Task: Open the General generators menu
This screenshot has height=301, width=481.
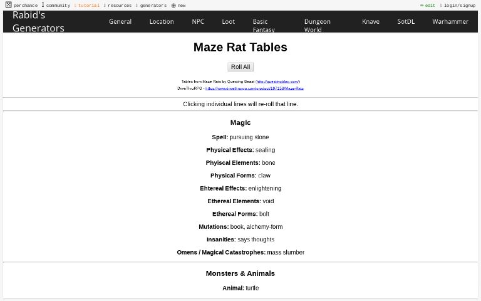Action: [120, 21]
